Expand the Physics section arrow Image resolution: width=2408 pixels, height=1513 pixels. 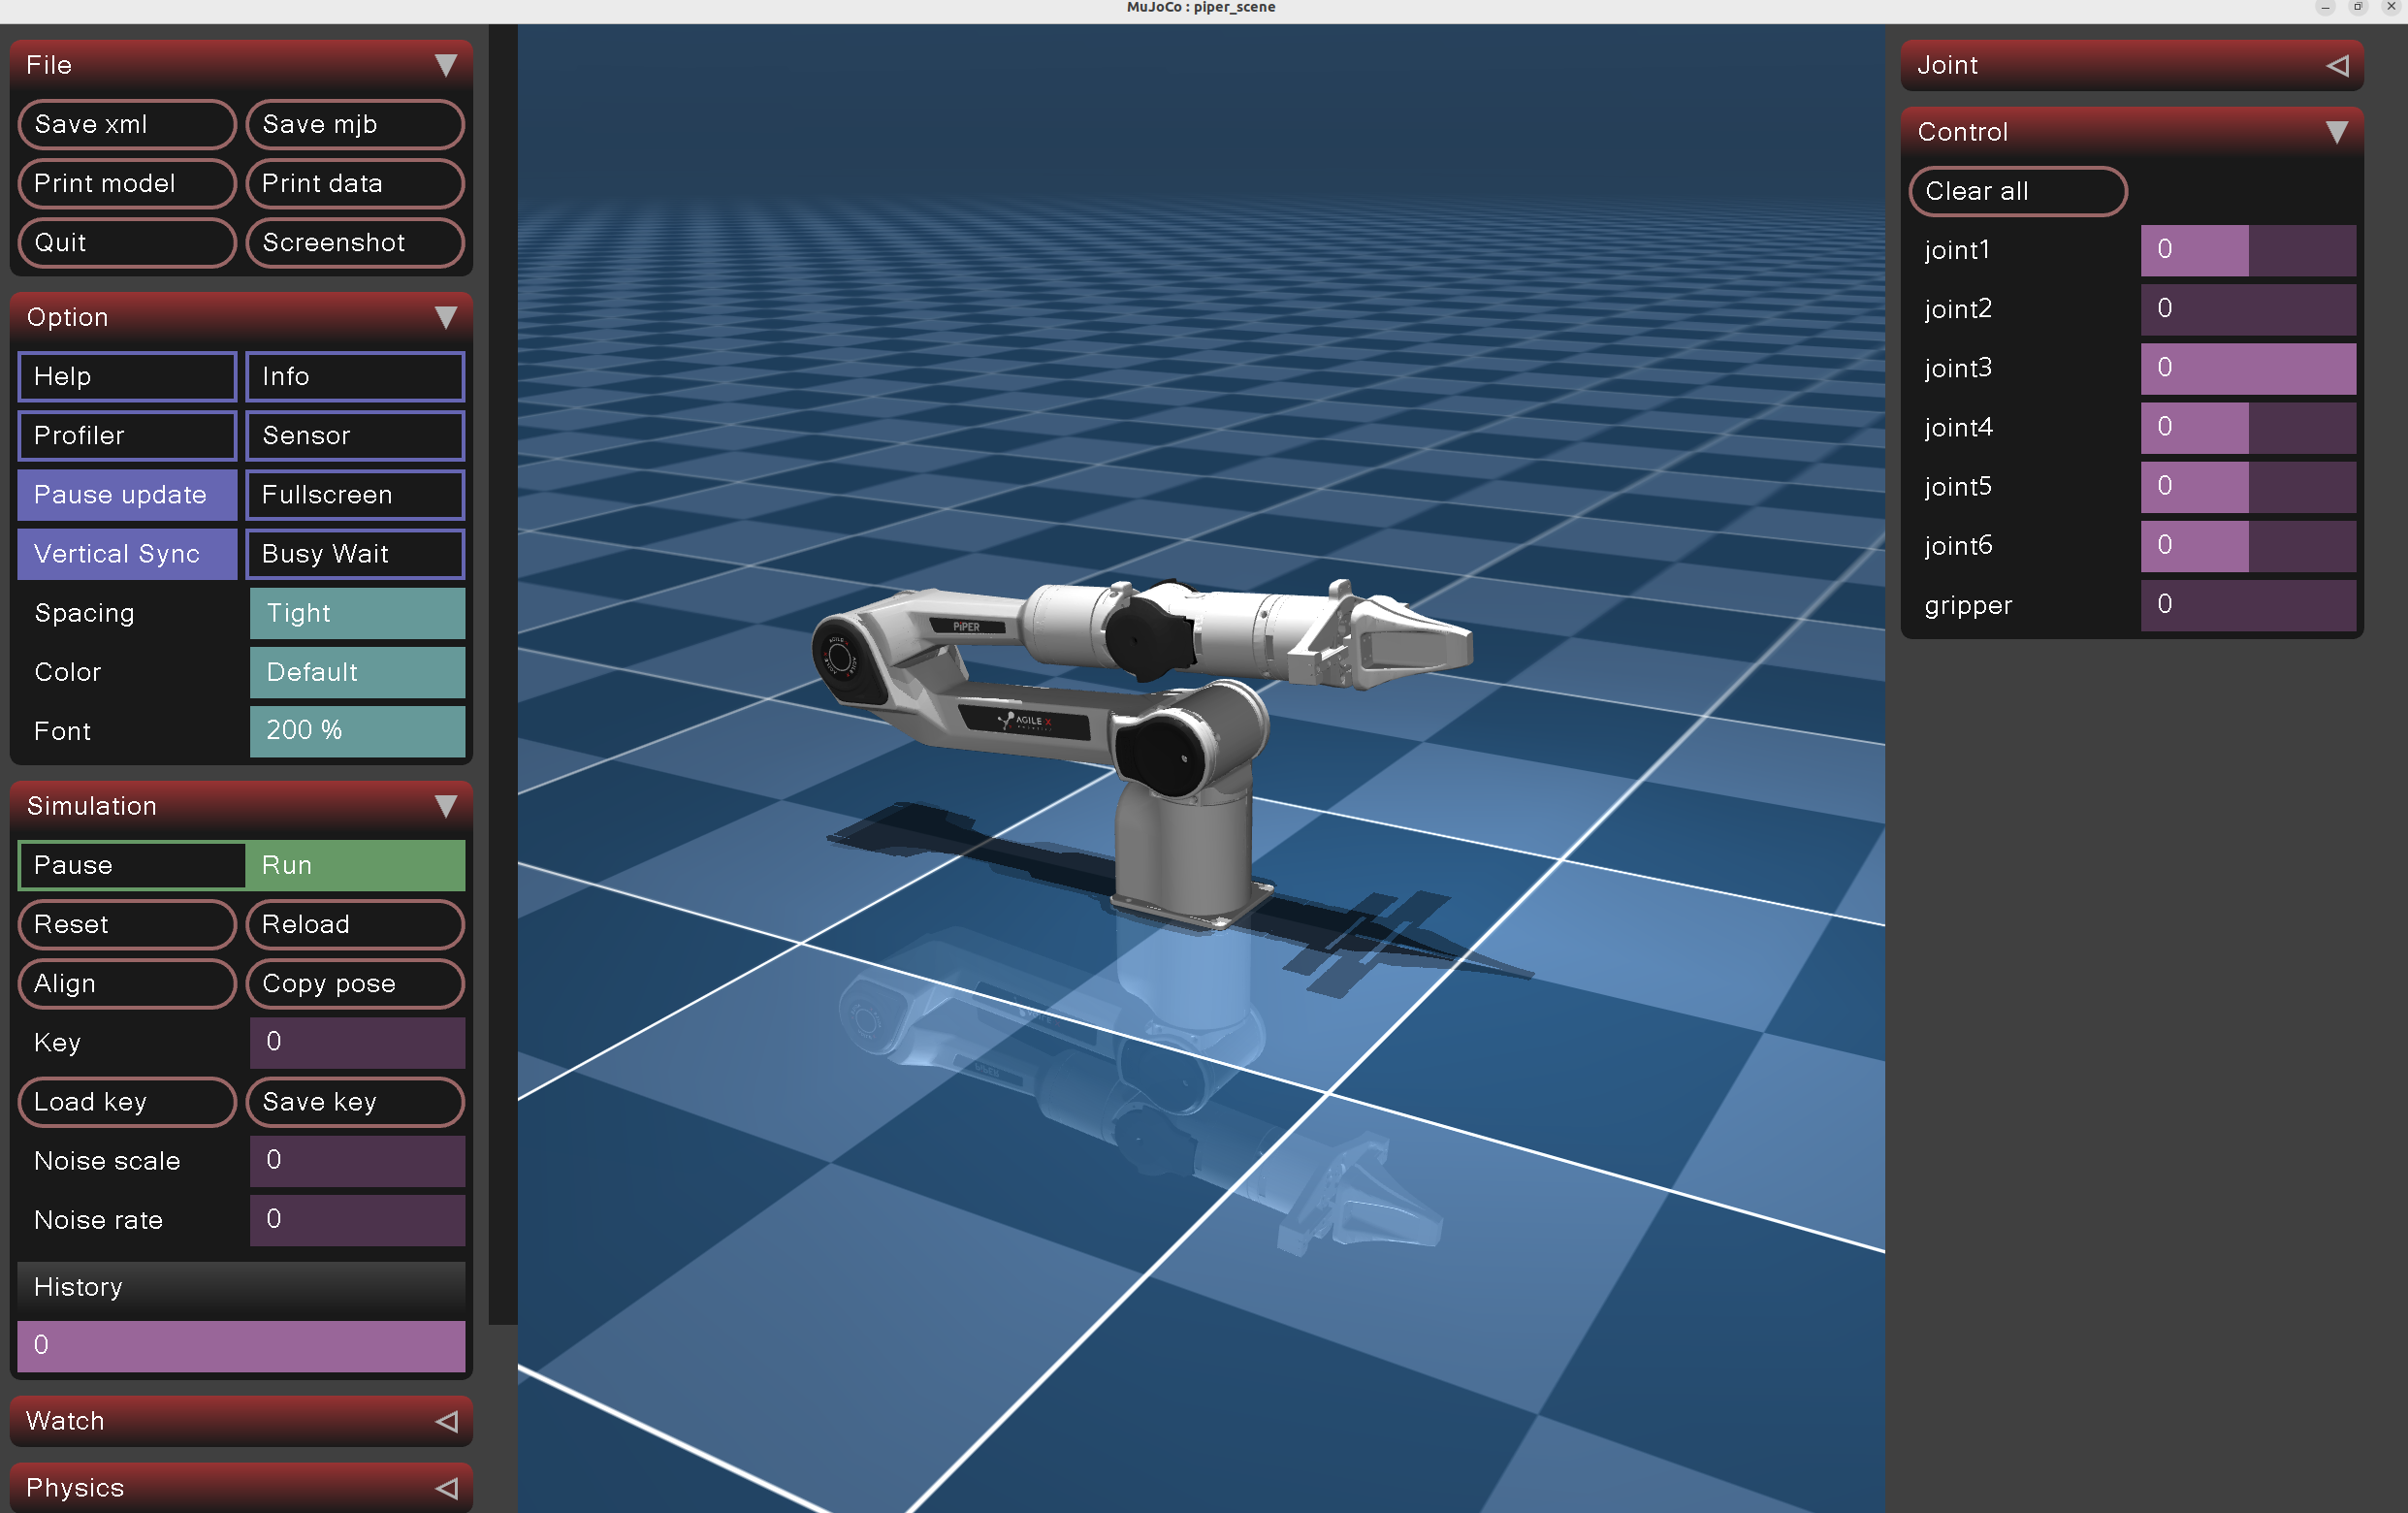point(446,1488)
